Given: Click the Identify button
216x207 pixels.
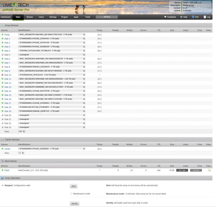Looking at the screenshot, I should (x=74, y=203).
